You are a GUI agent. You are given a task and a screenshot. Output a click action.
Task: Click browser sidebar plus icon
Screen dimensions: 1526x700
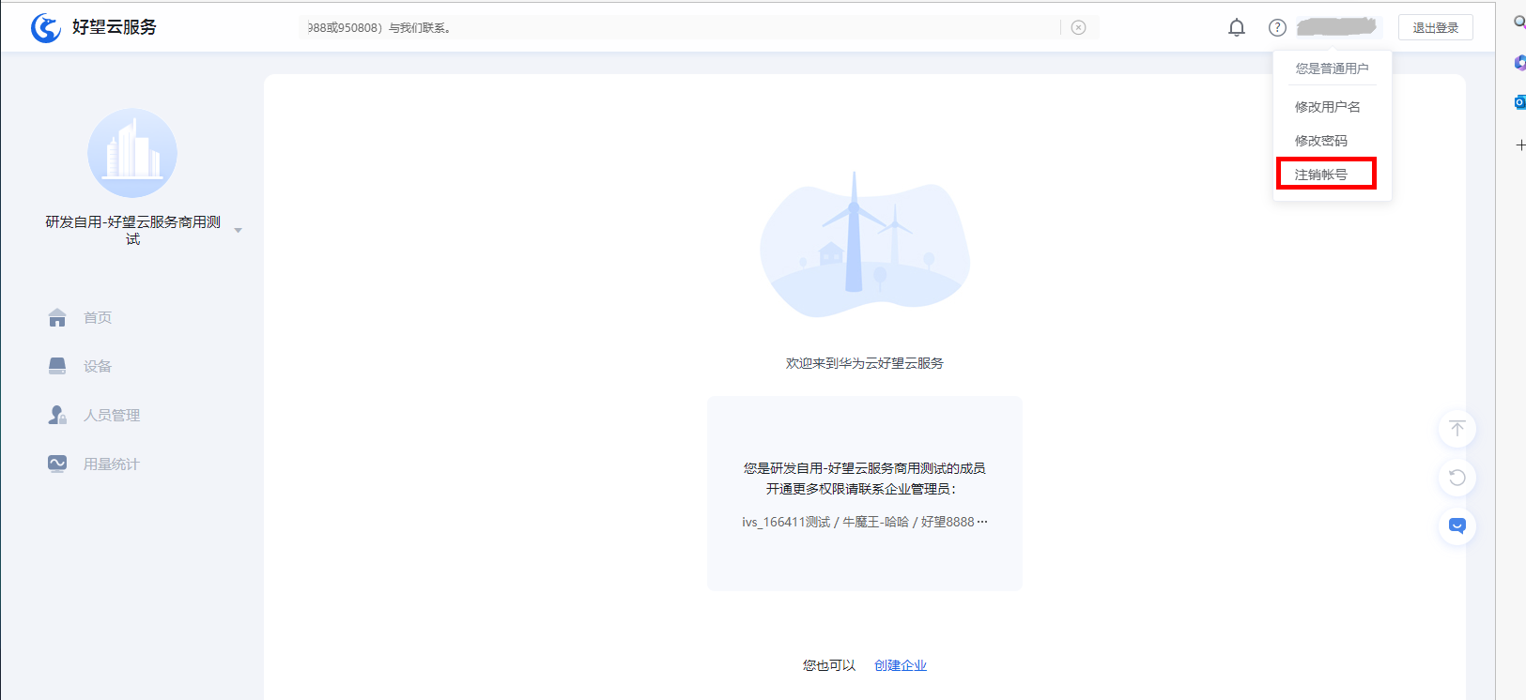tap(1520, 145)
